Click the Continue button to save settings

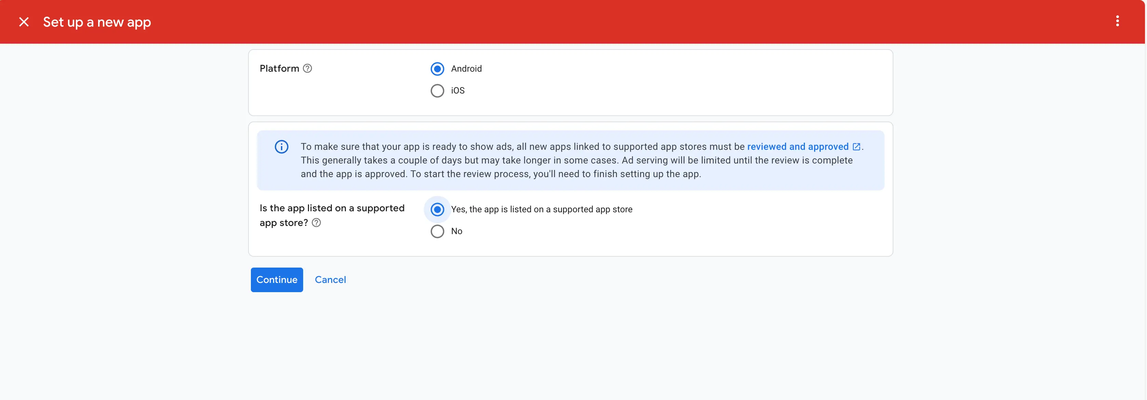(x=276, y=280)
